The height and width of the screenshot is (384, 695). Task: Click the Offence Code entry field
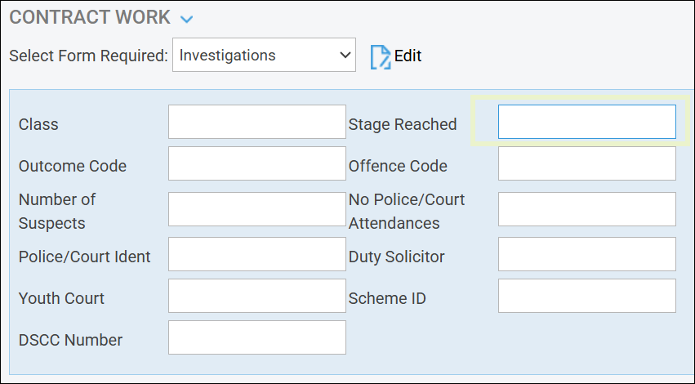[586, 163]
